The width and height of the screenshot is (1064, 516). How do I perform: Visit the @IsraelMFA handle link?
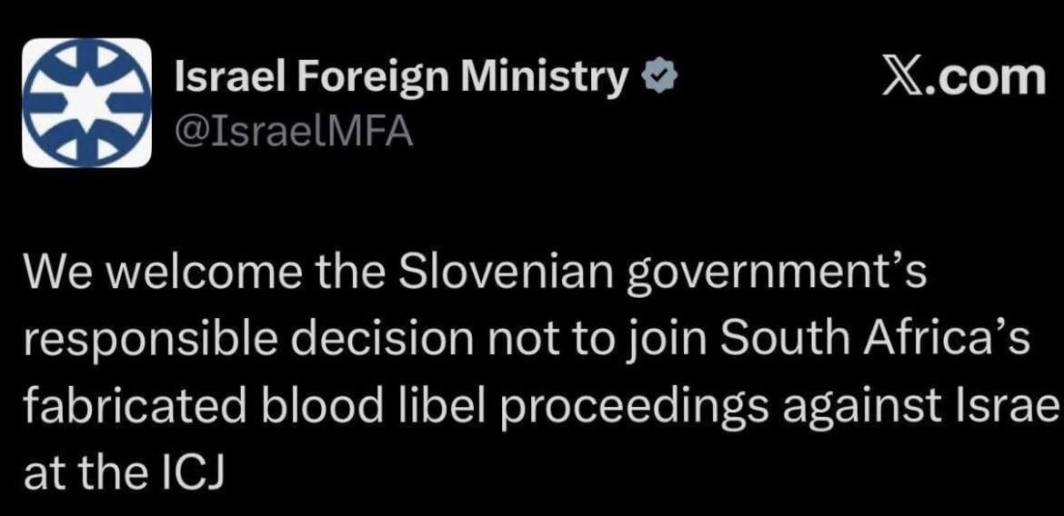(293, 133)
